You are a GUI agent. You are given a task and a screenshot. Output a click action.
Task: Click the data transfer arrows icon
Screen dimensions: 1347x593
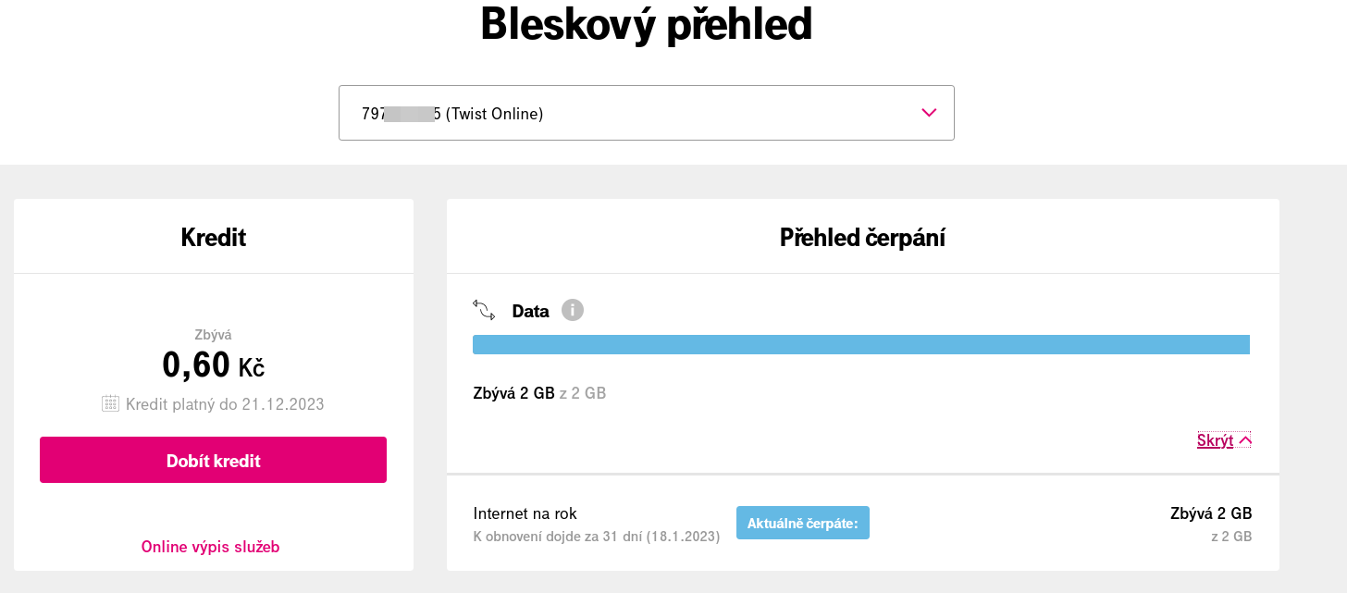pyautogui.click(x=484, y=310)
